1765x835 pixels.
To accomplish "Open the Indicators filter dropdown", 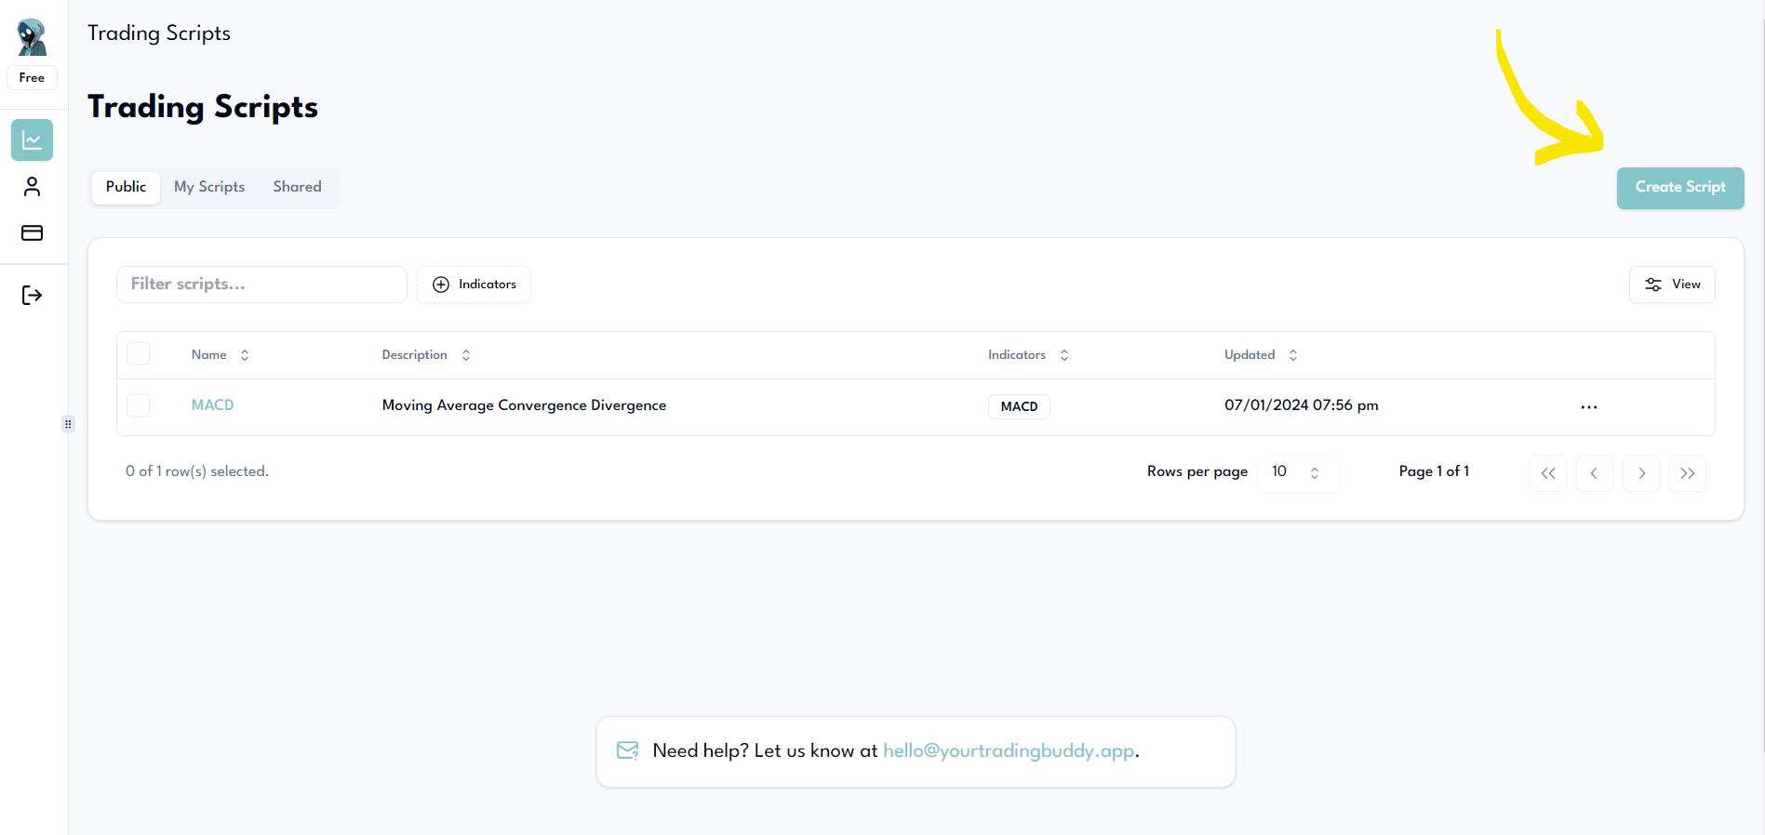I will (474, 285).
